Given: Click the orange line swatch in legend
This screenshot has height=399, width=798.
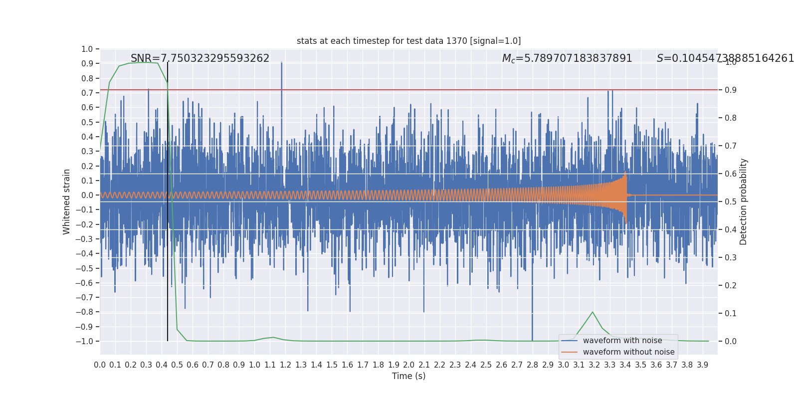Looking at the screenshot, I should pos(569,352).
